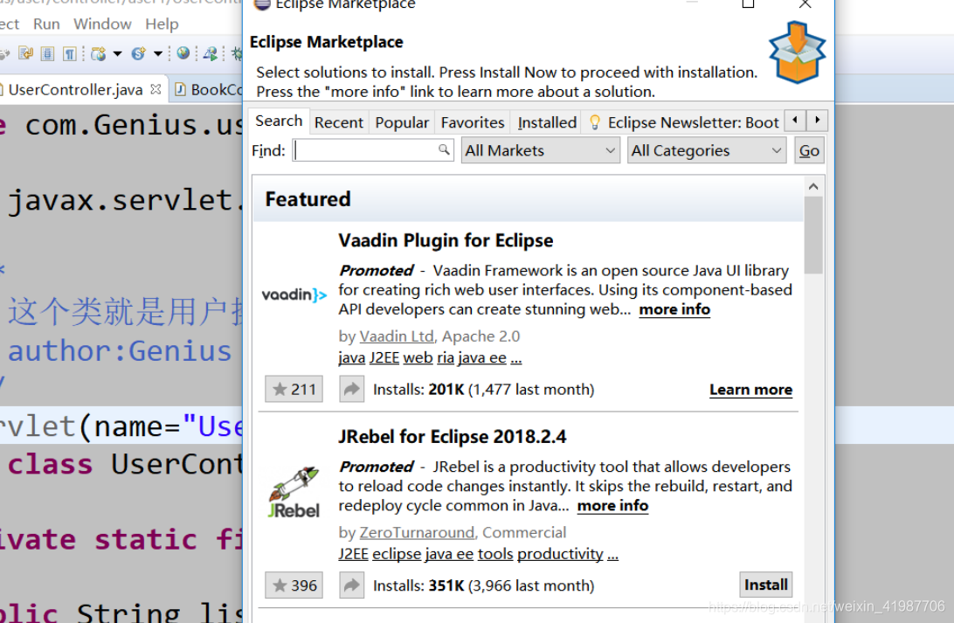Install the JRebel for Eclipse plugin

click(x=766, y=585)
